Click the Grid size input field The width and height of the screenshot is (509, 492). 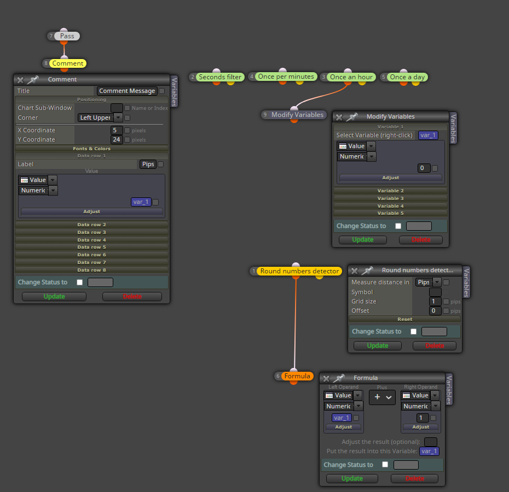tap(435, 302)
